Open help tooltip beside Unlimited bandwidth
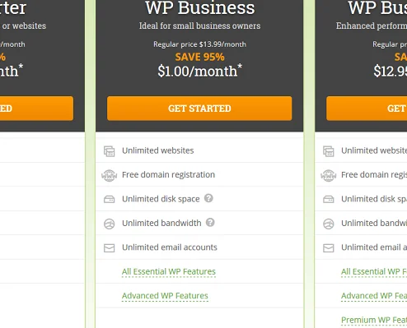407x328 pixels. point(210,222)
